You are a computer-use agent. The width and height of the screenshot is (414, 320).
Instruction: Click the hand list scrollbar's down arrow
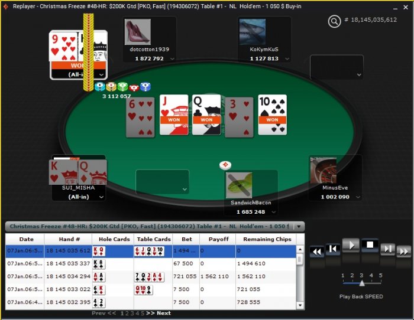pos(300,305)
